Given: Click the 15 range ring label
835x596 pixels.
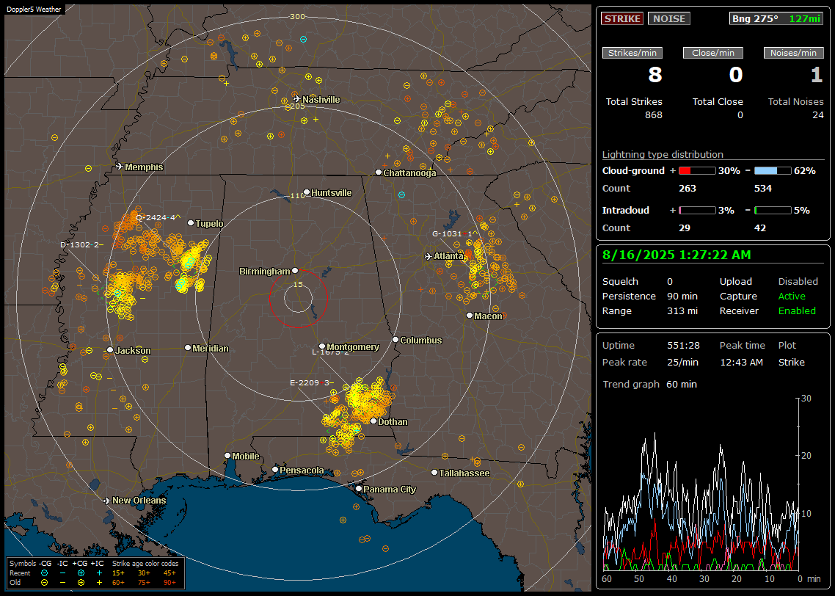Looking at the screenshot, I should 298,284.
